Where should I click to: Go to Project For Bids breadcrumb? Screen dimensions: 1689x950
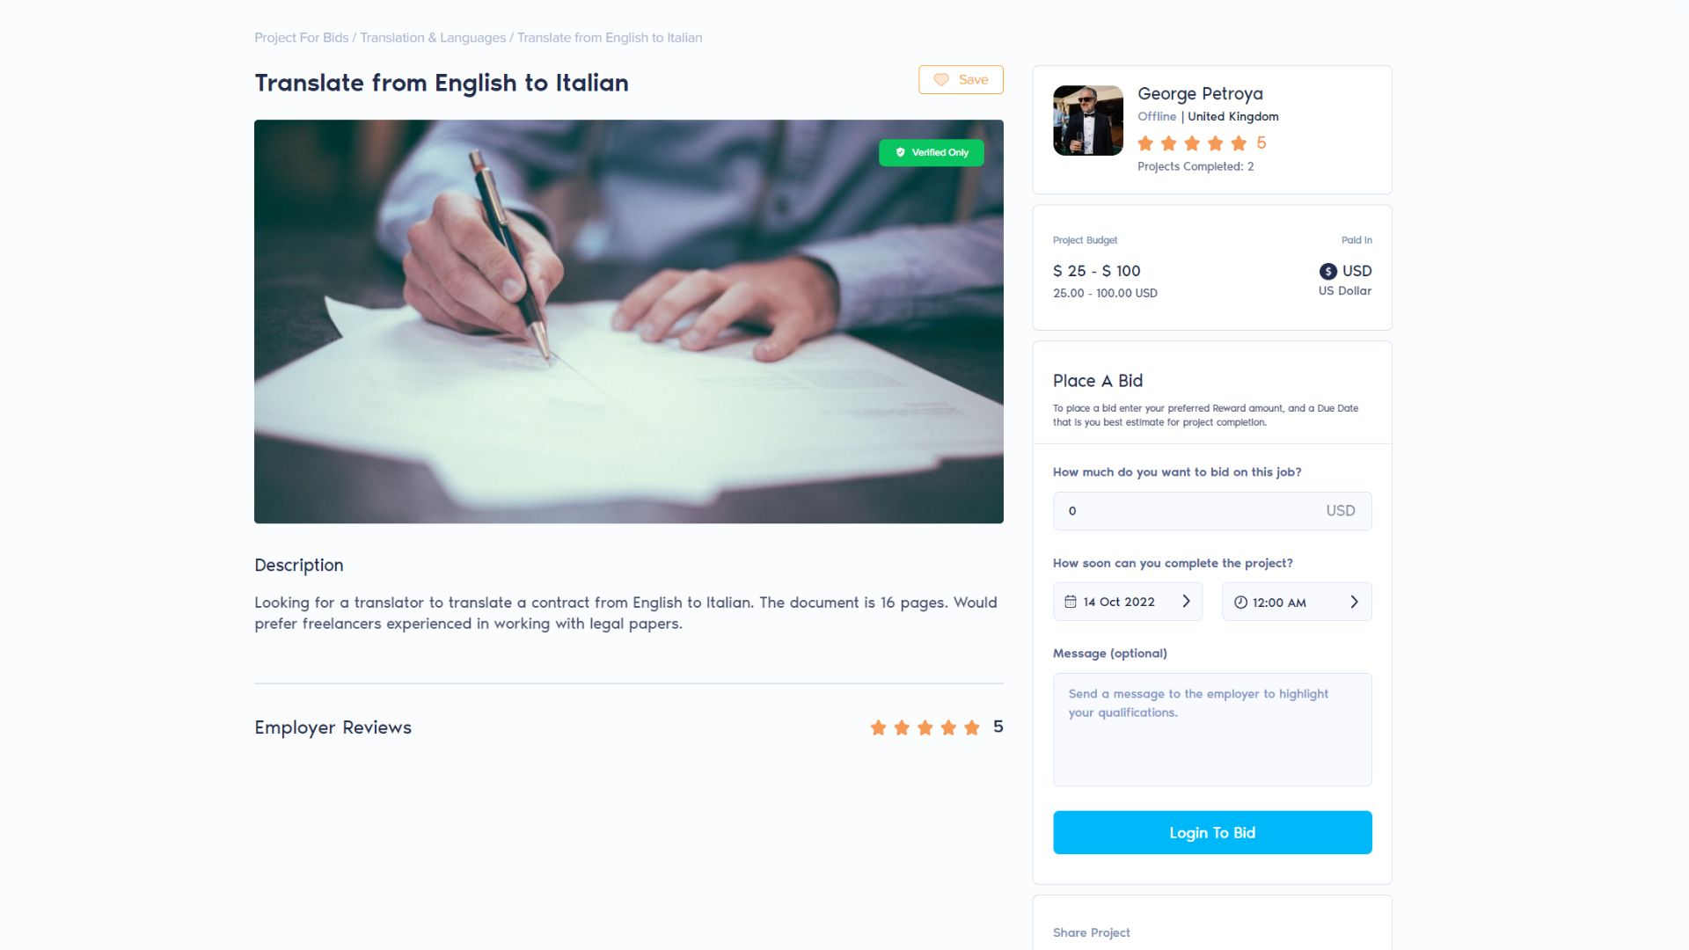(302, 38)
